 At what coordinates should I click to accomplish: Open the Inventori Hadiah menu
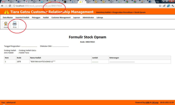(x=22, y=17)
